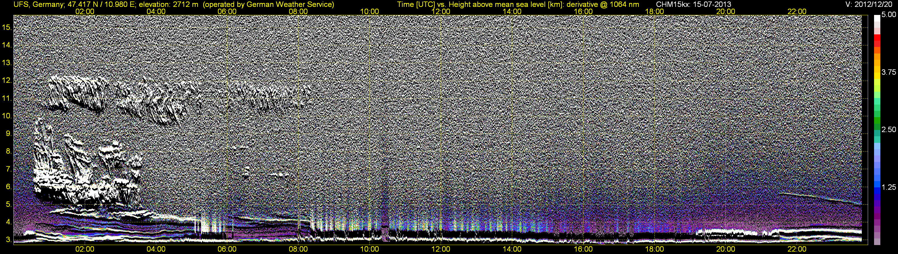
Task: Click the 08:00 label on top time axis
Action: (298, 11)
